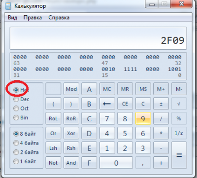Screen dimensions: 197x178
Task: Click the Lsh left shift button
Action: click(53, 148)
